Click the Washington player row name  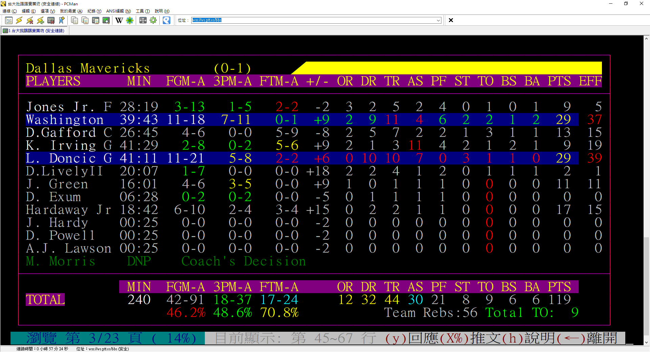[65, 120]
